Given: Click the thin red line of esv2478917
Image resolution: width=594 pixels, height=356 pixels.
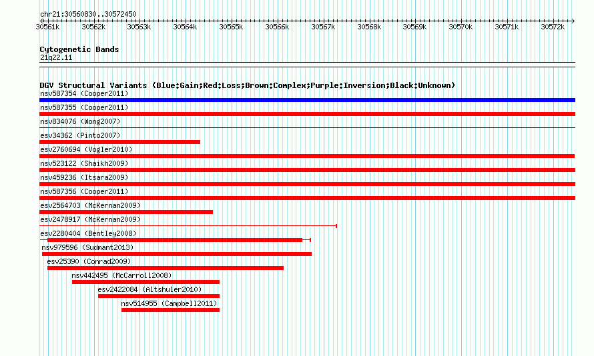Looking at the screenshot, I should [188, 226].
